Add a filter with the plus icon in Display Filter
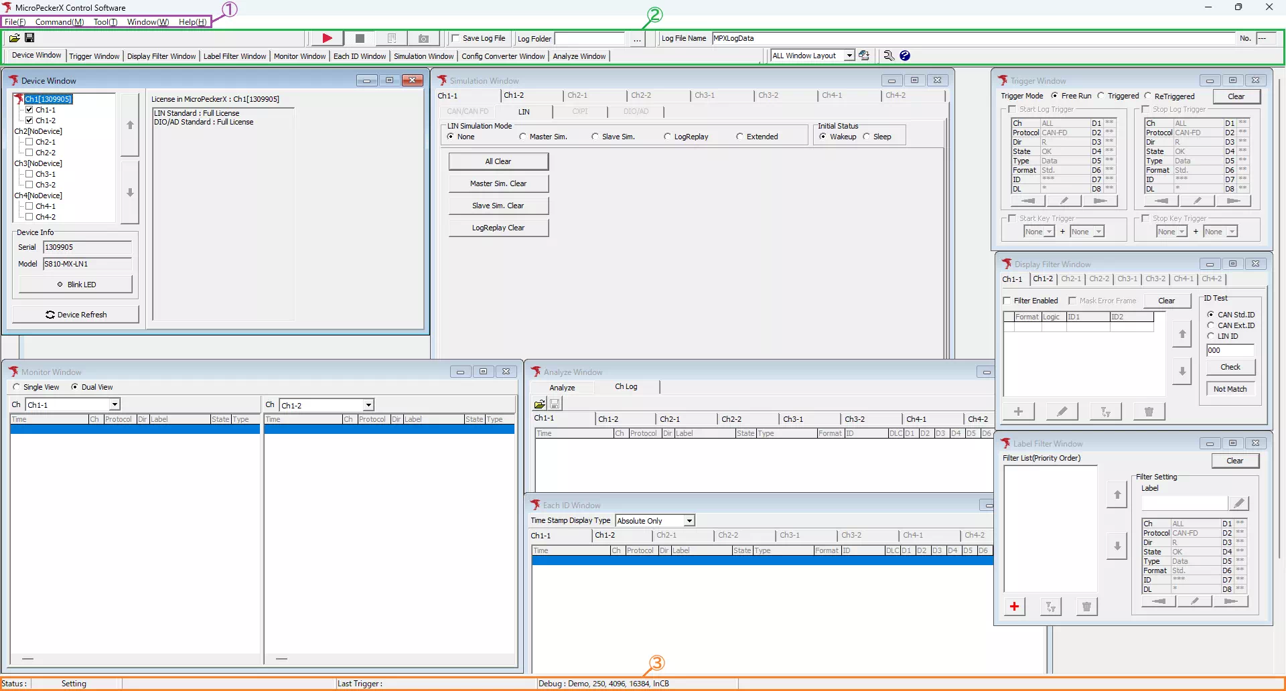This screenshot has width=1286, height=691. [1018, 411]
